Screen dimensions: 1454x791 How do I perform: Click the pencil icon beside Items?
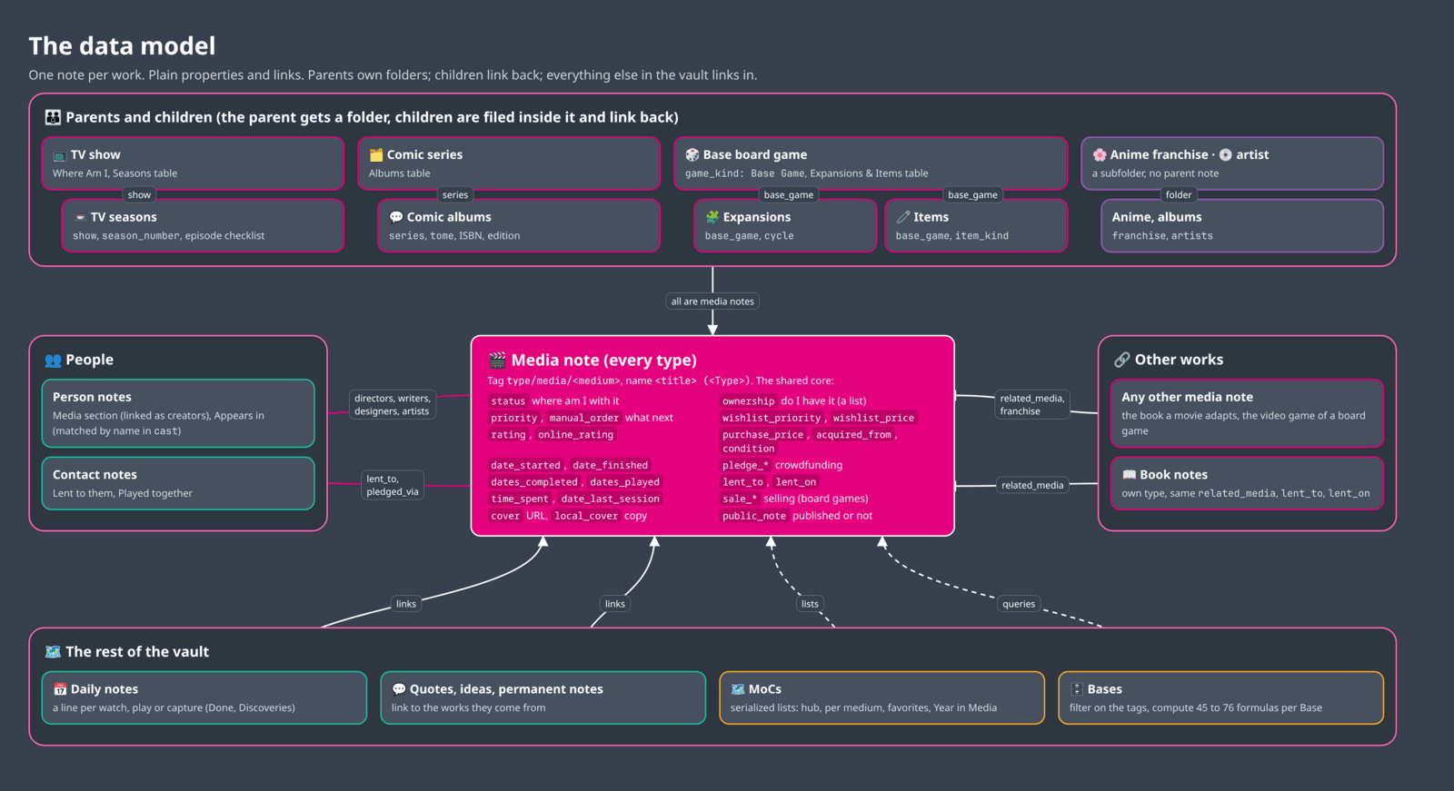click(x=903, y=217)
